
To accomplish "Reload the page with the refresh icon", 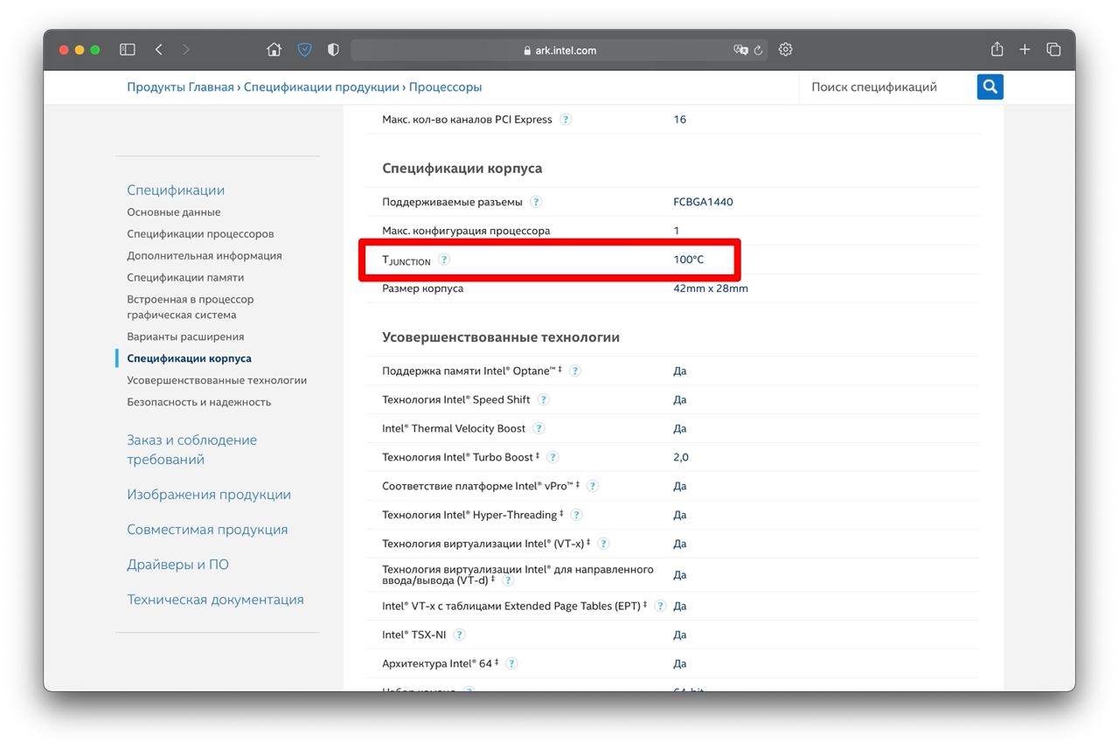I will pos(758,50).
